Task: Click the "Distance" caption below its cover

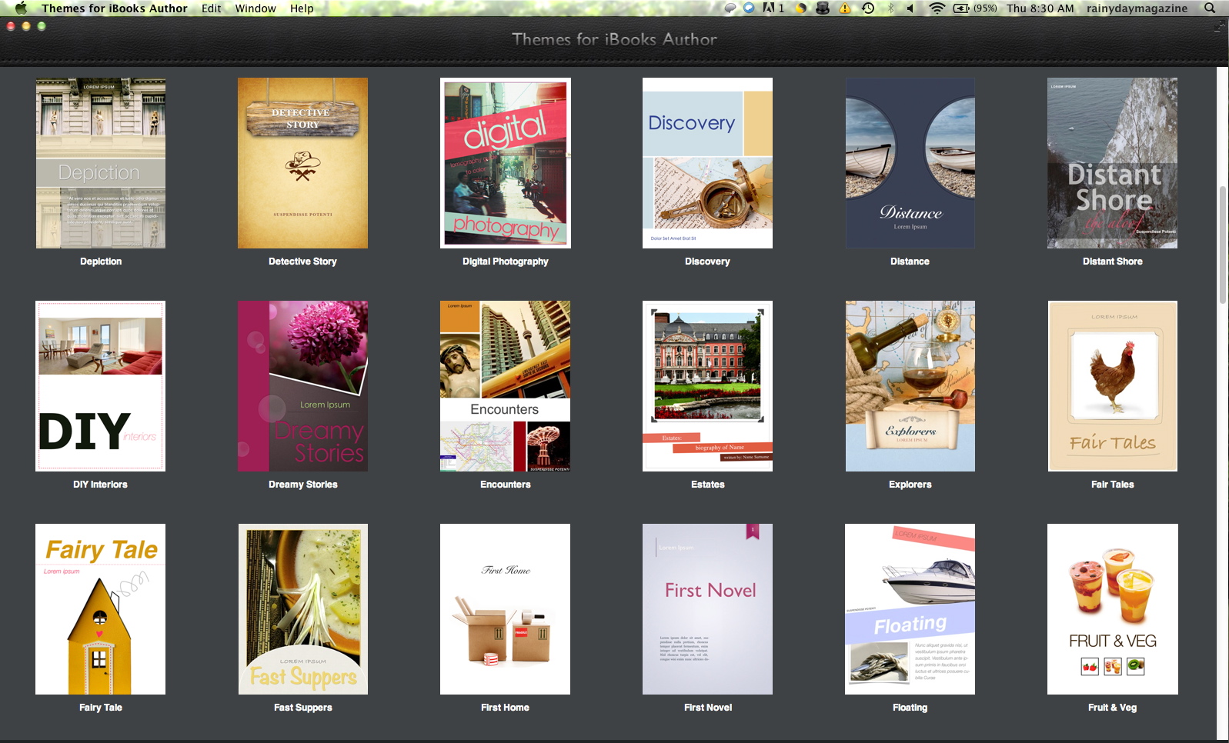Action: pos(910,262)
